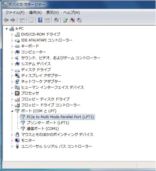Click the action pane toolbar icon beside Help
This screenshot has height=171, width=156.
click(x=47, y=20)
